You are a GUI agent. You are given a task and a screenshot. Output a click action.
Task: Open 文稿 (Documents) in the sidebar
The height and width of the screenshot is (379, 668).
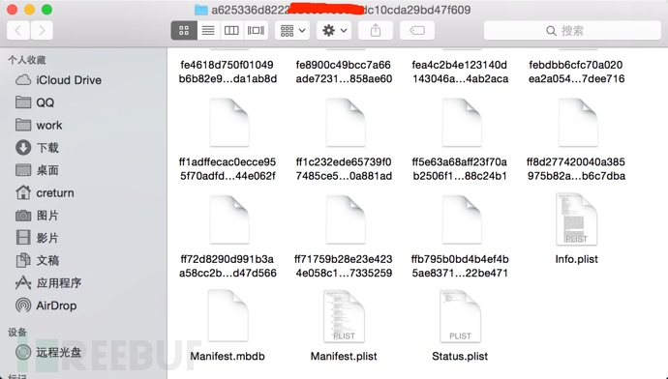point(38,260)
